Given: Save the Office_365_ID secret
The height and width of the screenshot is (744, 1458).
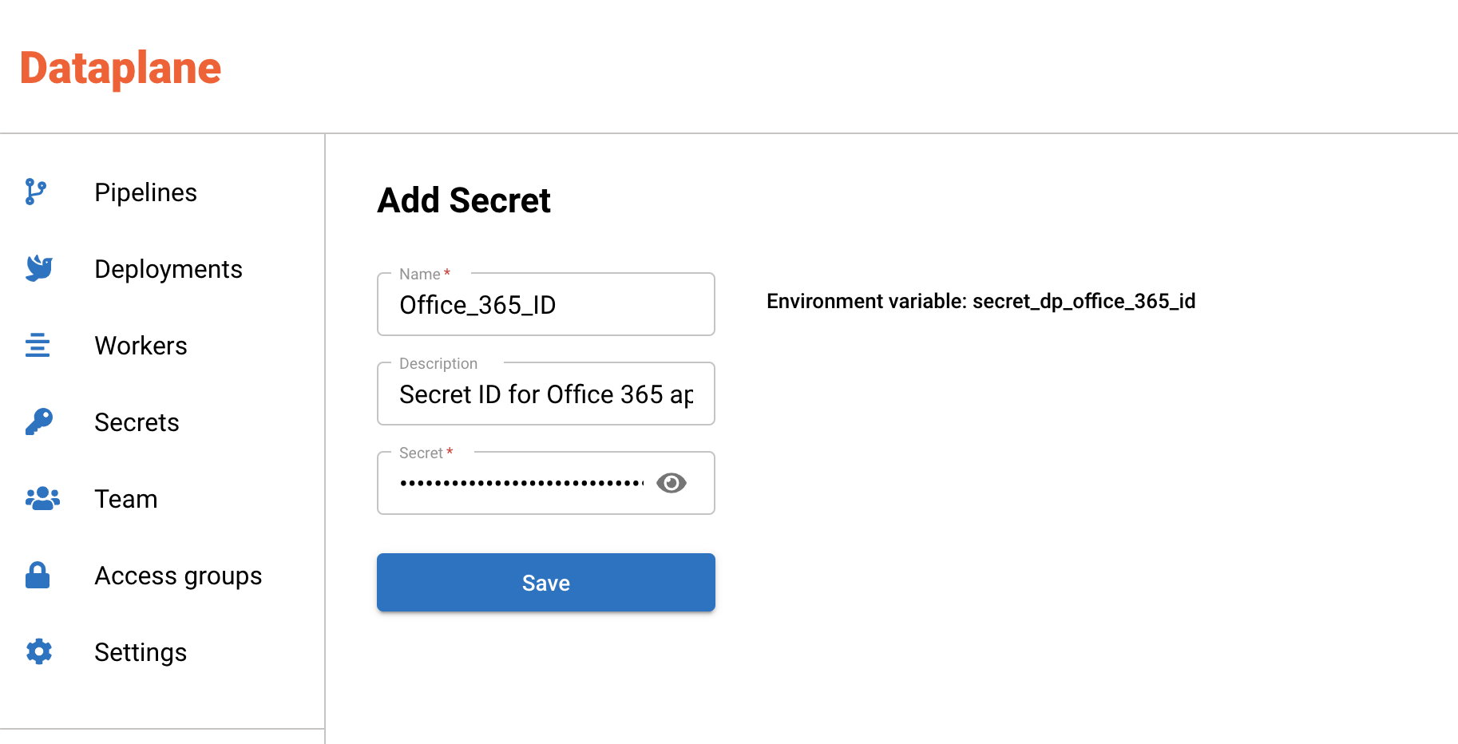Looking at the screenshot, I should [545, 582].
